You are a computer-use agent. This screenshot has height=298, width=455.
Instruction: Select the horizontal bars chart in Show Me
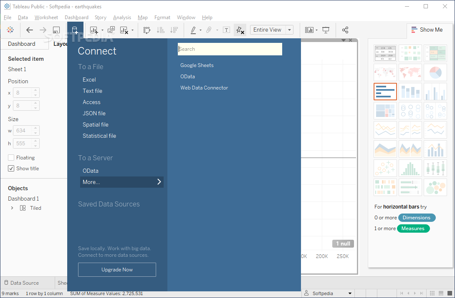tap(385, 92)
